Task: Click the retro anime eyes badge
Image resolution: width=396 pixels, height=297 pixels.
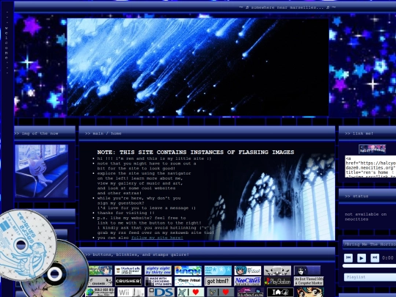Action: pos(309,292)
